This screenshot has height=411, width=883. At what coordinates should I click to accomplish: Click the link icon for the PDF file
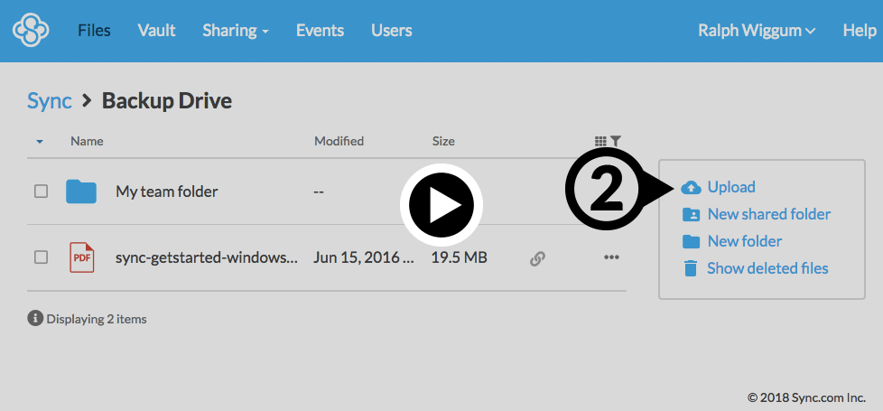coord(537,258)
